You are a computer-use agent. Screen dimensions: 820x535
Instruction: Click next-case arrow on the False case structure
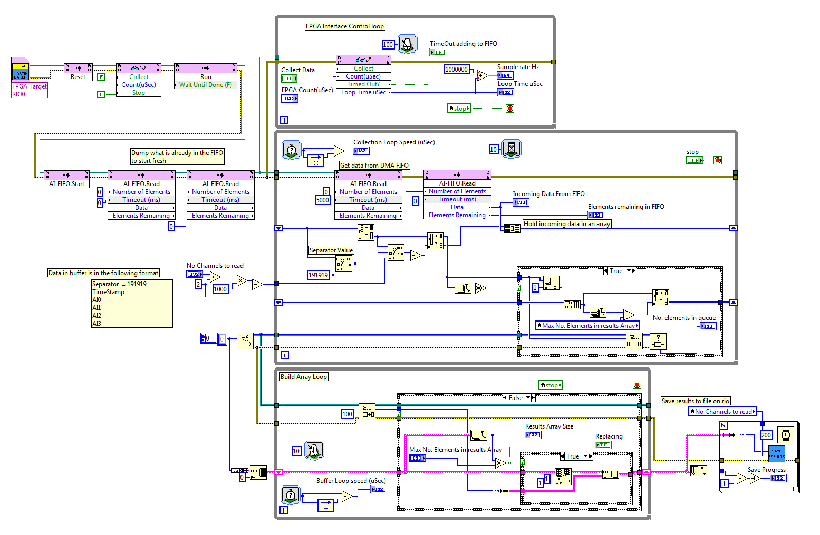pos(534,398)
